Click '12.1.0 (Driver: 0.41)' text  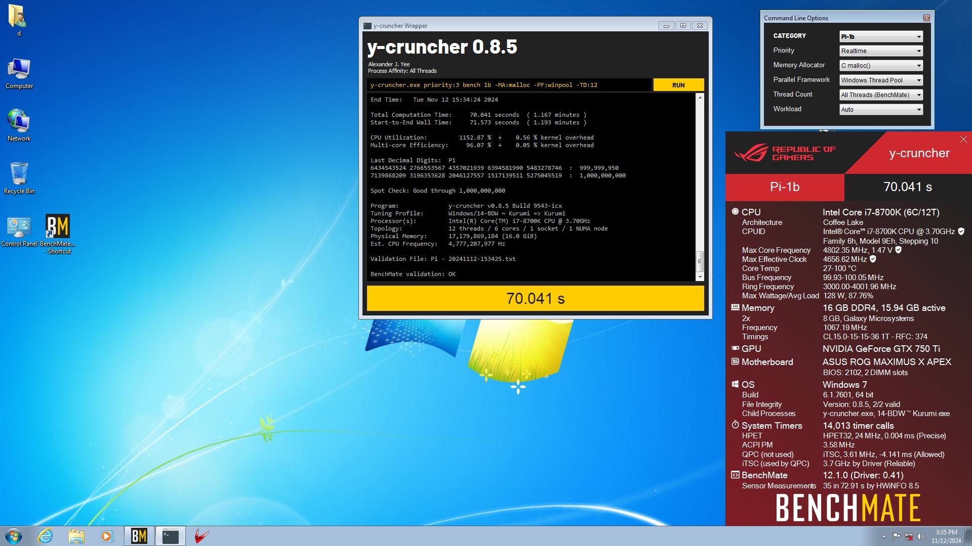click(x=863, y=475)
